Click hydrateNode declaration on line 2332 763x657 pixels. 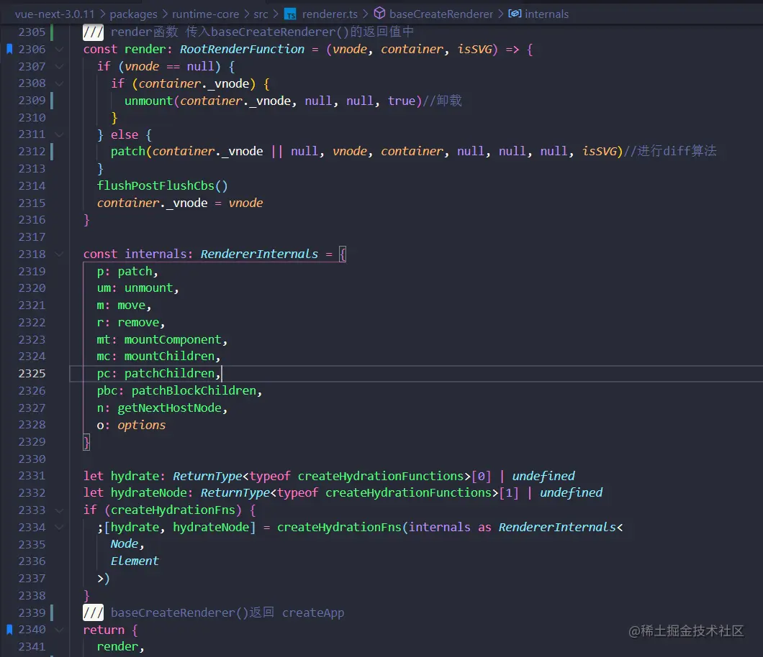pyautogui.click(x=148, y=493)
